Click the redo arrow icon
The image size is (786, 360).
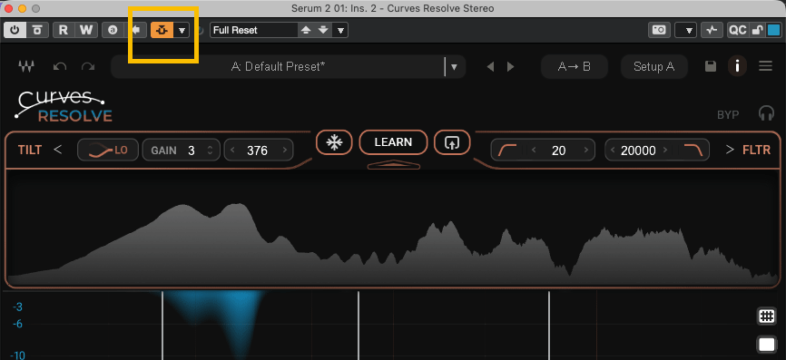click(x=88, y=66)
